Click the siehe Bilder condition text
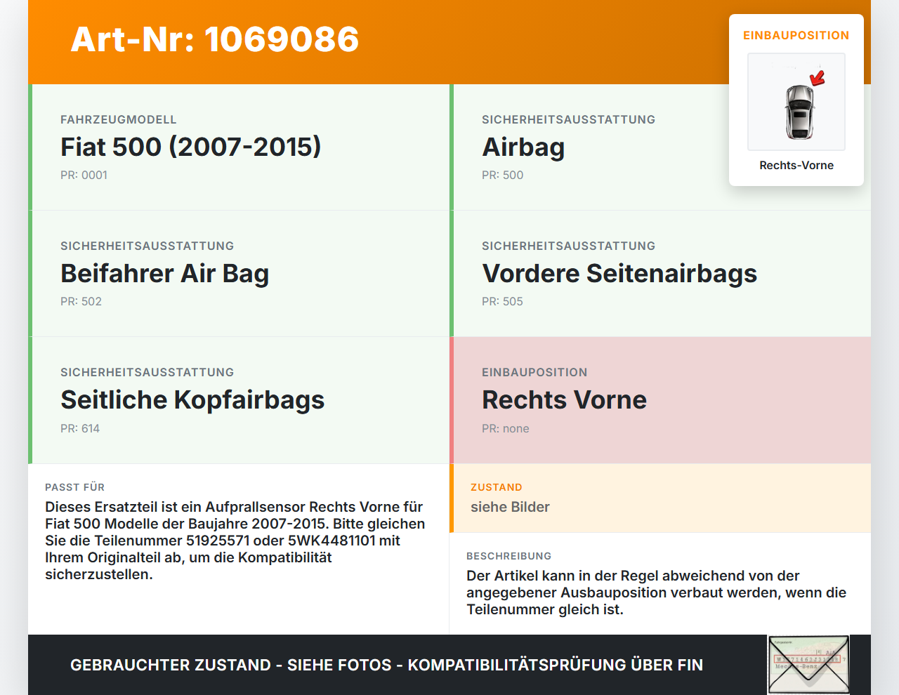 coord(510,507)
